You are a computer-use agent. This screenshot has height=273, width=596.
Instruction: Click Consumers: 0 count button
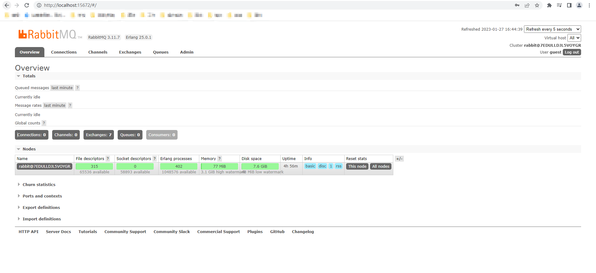(x=162, y=135)
